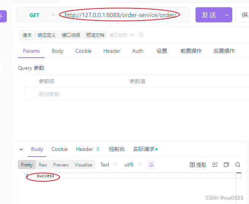Add a new tab with plus button
Image resolution: width=249 pixels, height=204 pixels.
pyautogui.click(x=2, y=16)
